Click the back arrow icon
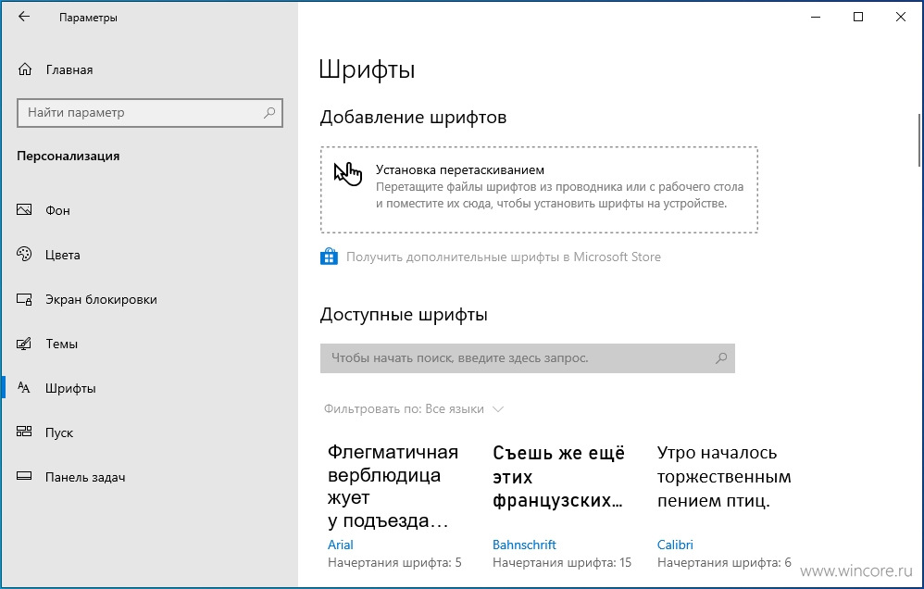This screenshot has width=924, height=589. 23,17
